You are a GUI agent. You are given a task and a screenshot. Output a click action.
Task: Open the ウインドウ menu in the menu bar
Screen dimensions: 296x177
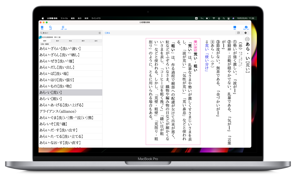(x=96, y=18)
